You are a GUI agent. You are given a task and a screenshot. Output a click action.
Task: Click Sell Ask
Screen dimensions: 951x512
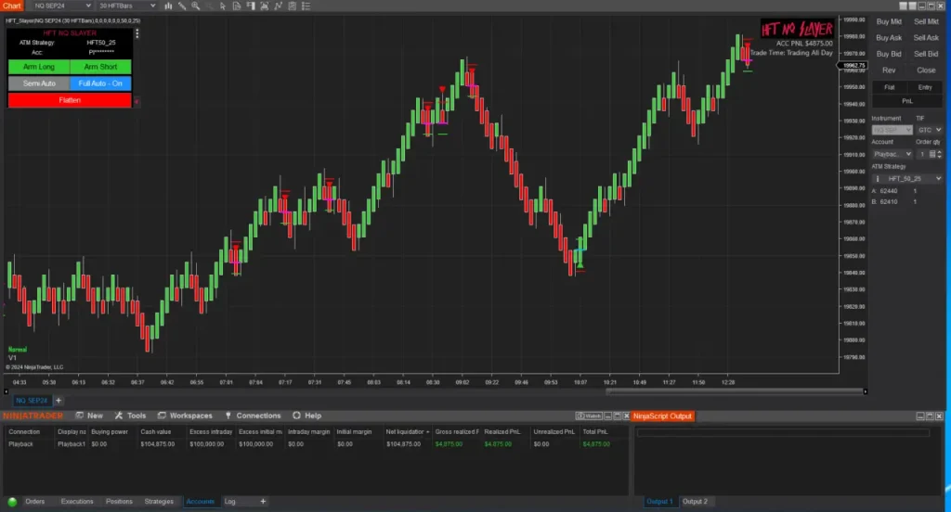(x=926, y=38)
